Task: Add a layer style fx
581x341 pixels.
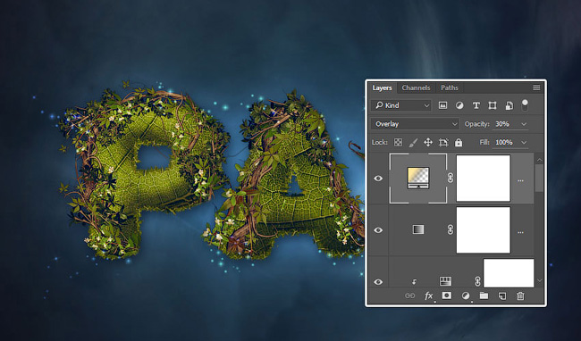Action: tap(429, 295)
